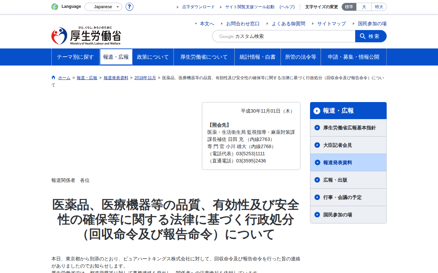This screenshot has width=438, height=273.
Task: Click the 検索 search button
Action: click(x=371, y=36)
